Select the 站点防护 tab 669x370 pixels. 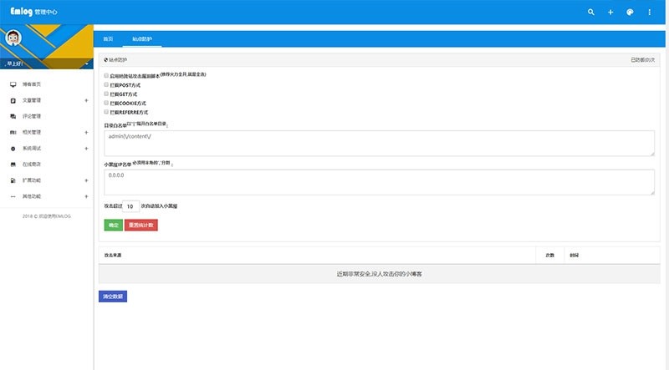click(x=142, y=39)
